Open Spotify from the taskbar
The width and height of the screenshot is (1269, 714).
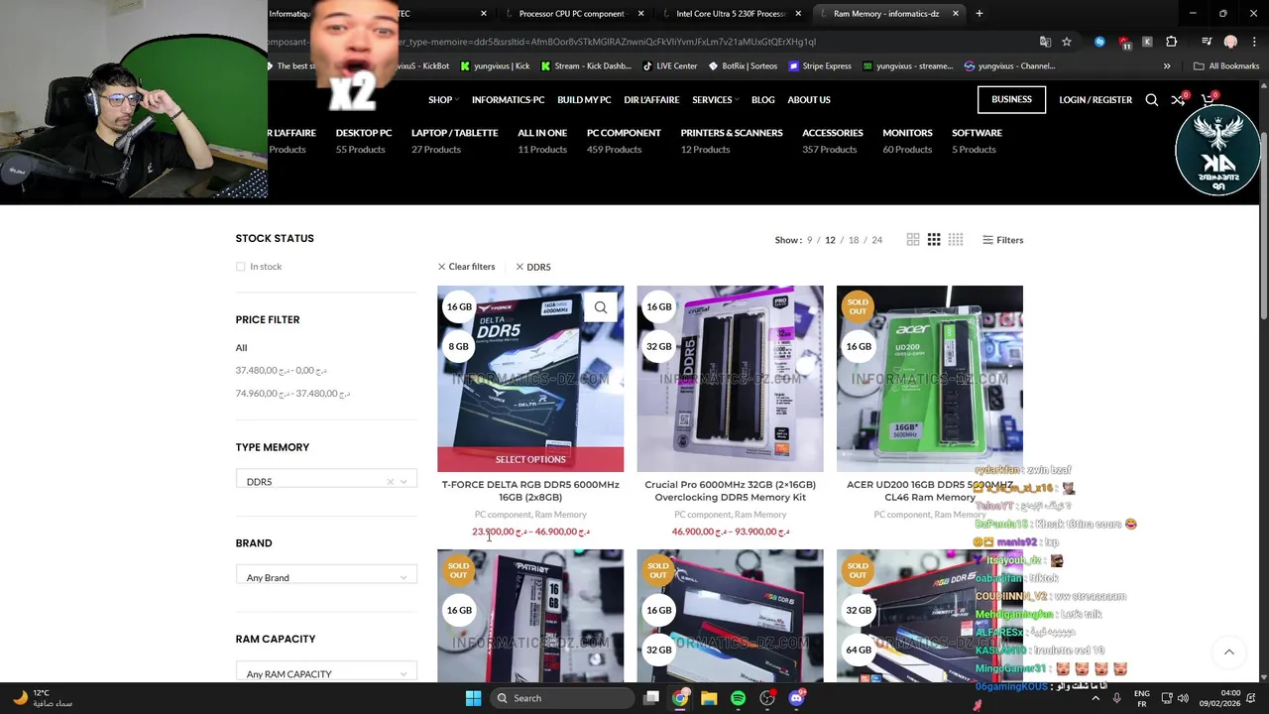coord(738,698)
